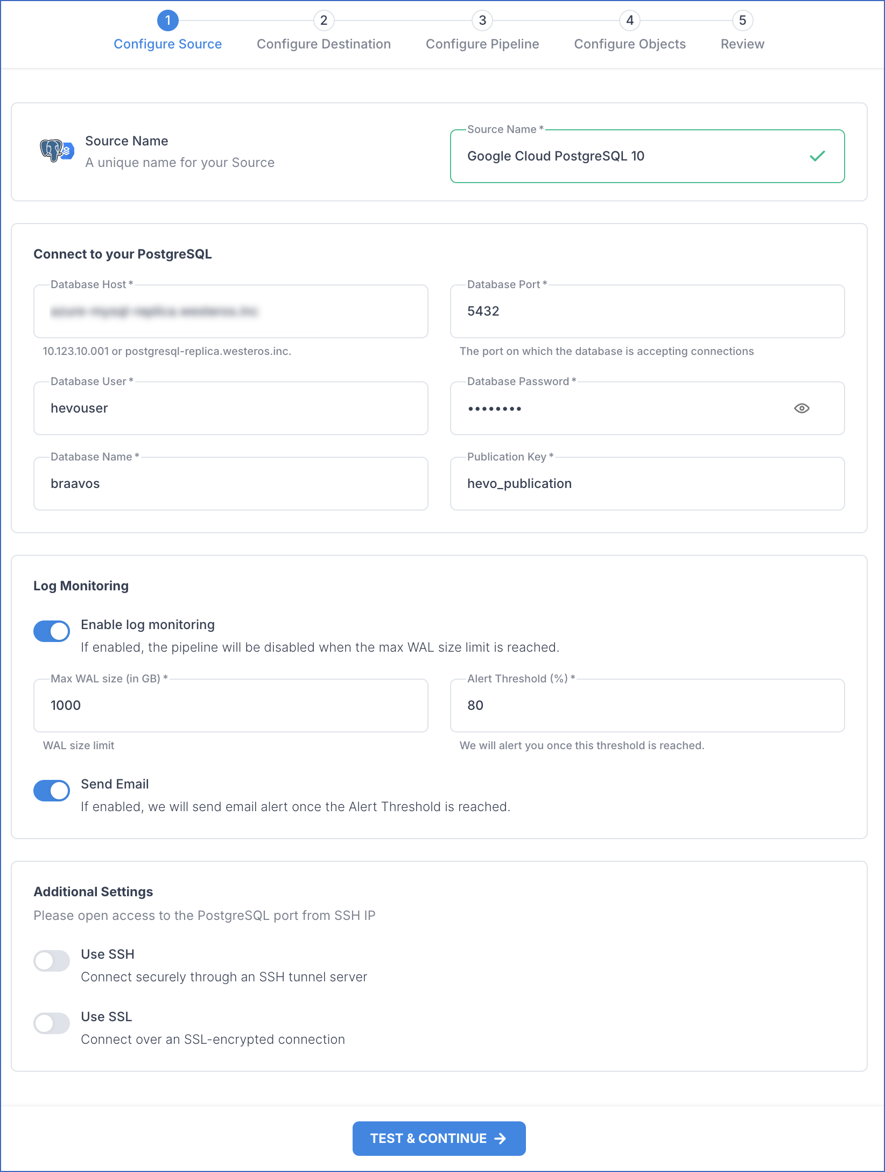
Task: Click the PostgreSQL elephant source icon
Action: point(55,150)
